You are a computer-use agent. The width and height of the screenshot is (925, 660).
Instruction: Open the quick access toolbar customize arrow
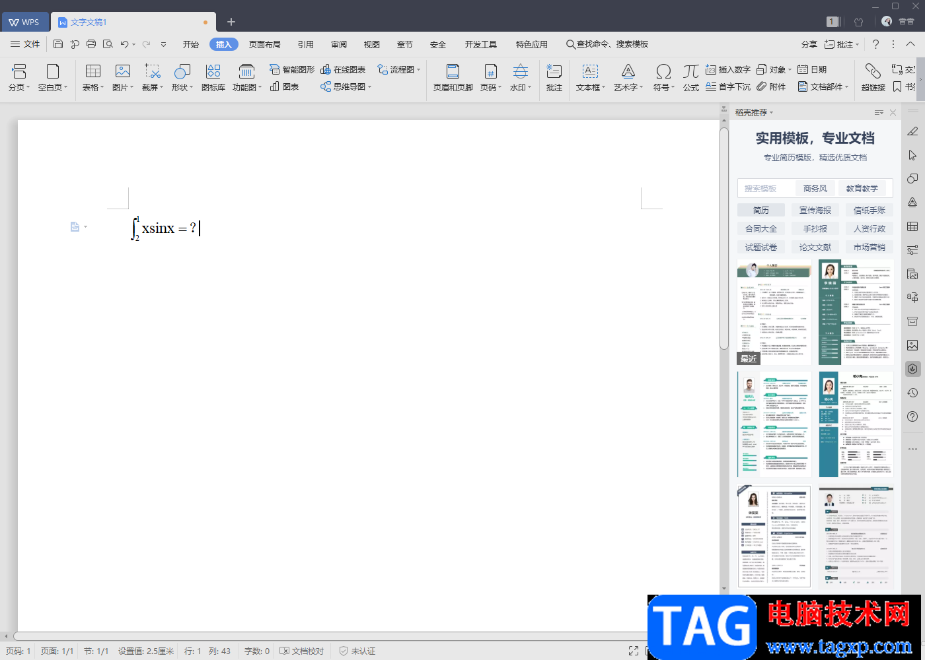(163, 44)
